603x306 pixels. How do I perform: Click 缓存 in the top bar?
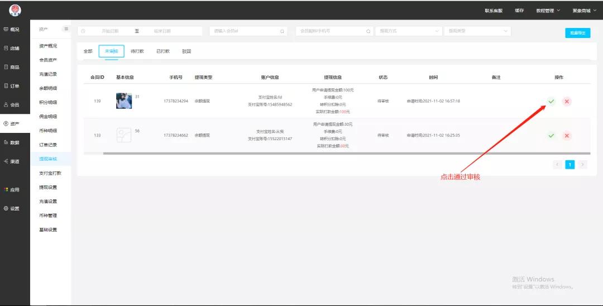(519, 11)
